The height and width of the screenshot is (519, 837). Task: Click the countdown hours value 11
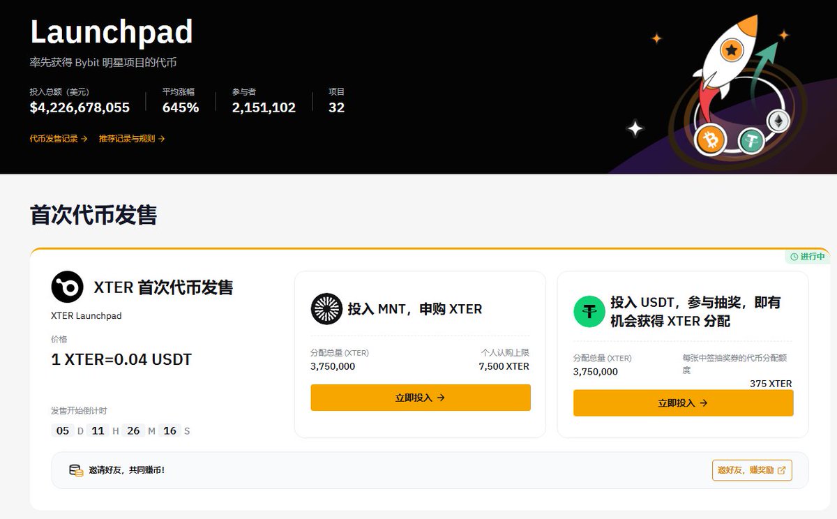(98, 430)
